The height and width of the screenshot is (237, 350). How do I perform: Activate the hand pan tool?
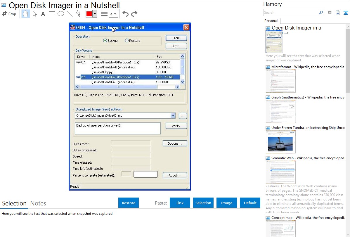click(25, 14)
